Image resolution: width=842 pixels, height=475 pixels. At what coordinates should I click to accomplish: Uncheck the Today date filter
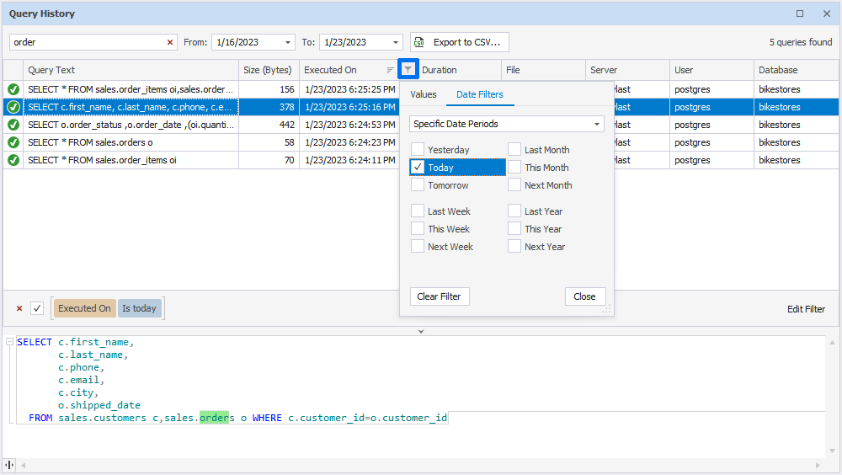418,168
